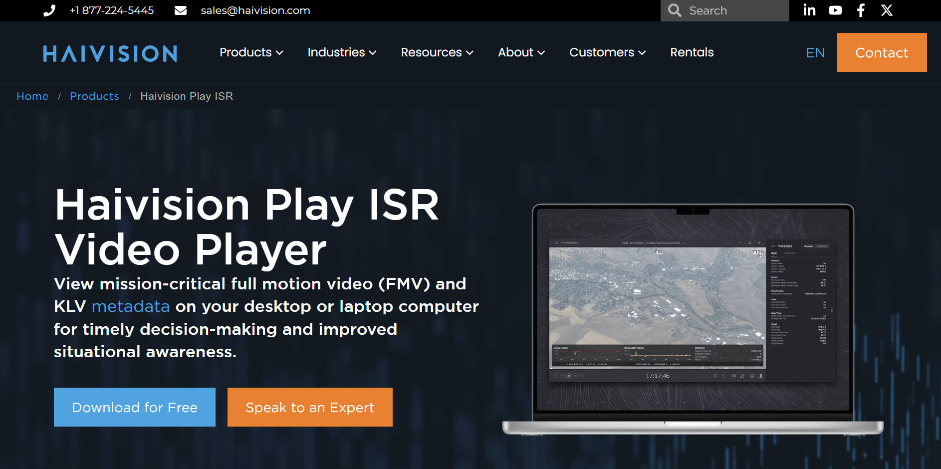Click the phone icon in top bar
This screenshot has width=941, height=469.
pos(49,10)
